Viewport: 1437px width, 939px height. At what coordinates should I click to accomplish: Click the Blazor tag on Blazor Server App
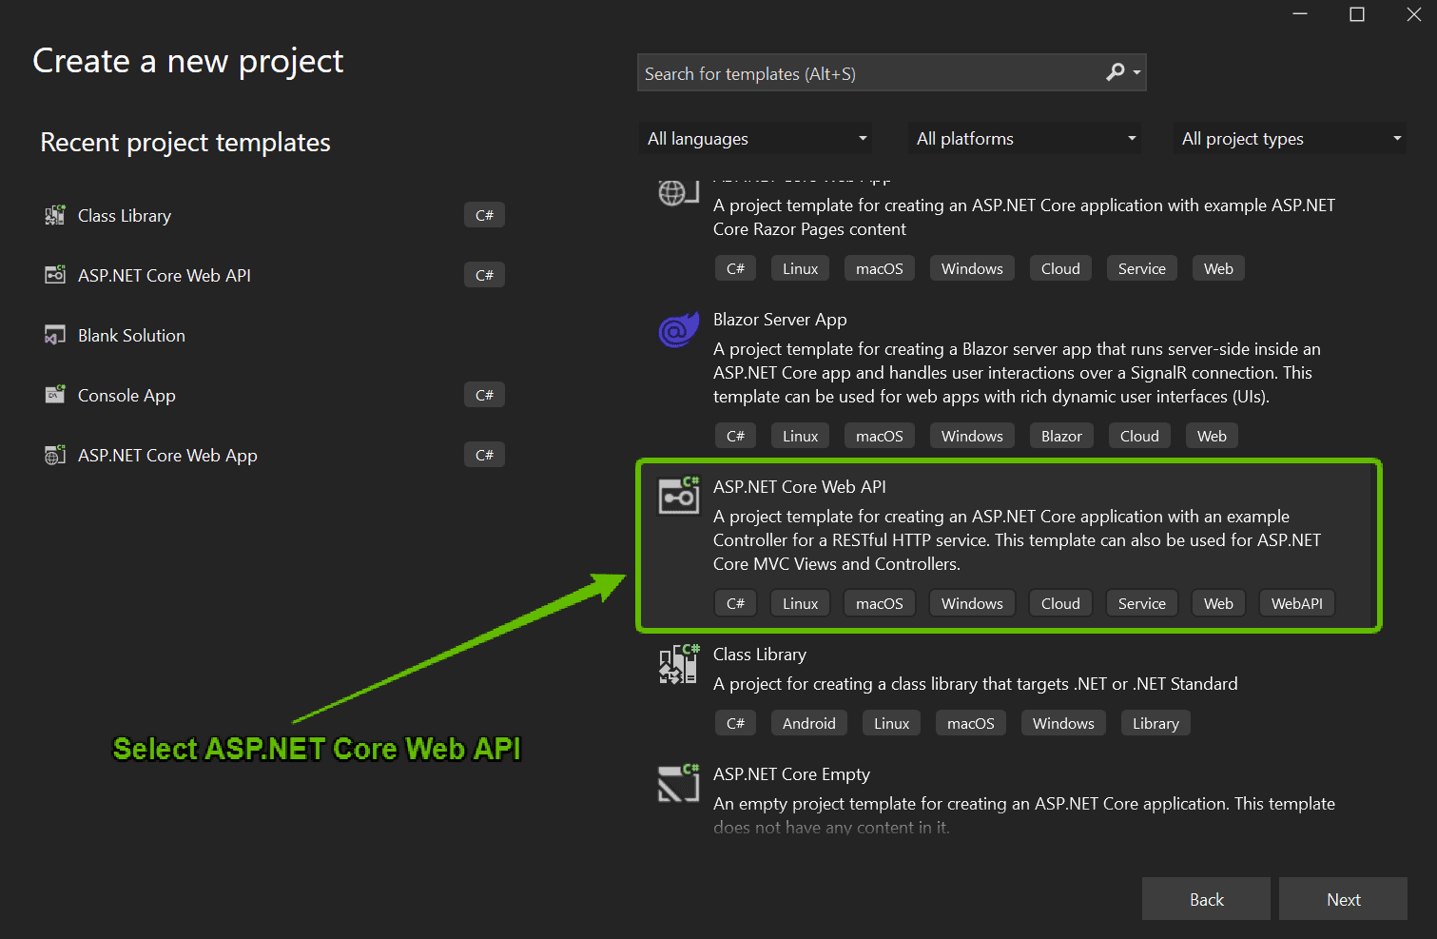[x=1061, y=436]
